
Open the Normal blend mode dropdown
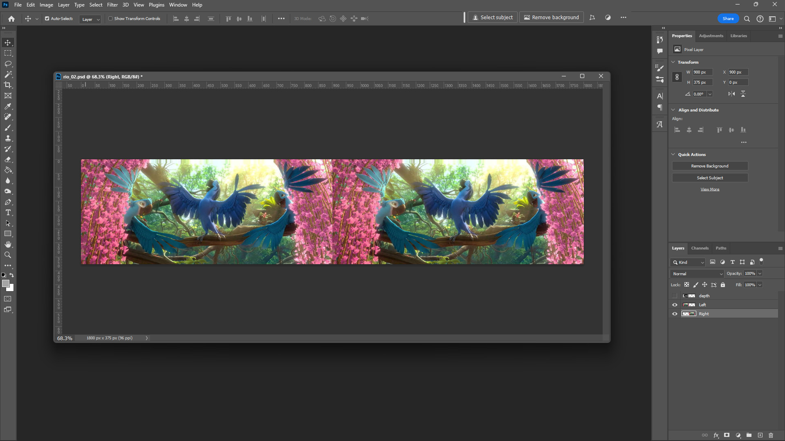click(x=697, y=274)
